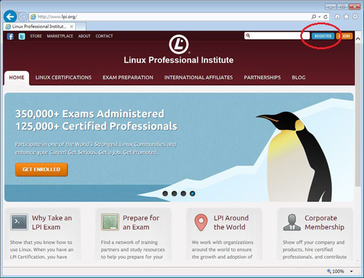Click the browser back arrow button
The height and width of the screenshot is (278, 364).
pyautogui.click(x=10, y=16)
